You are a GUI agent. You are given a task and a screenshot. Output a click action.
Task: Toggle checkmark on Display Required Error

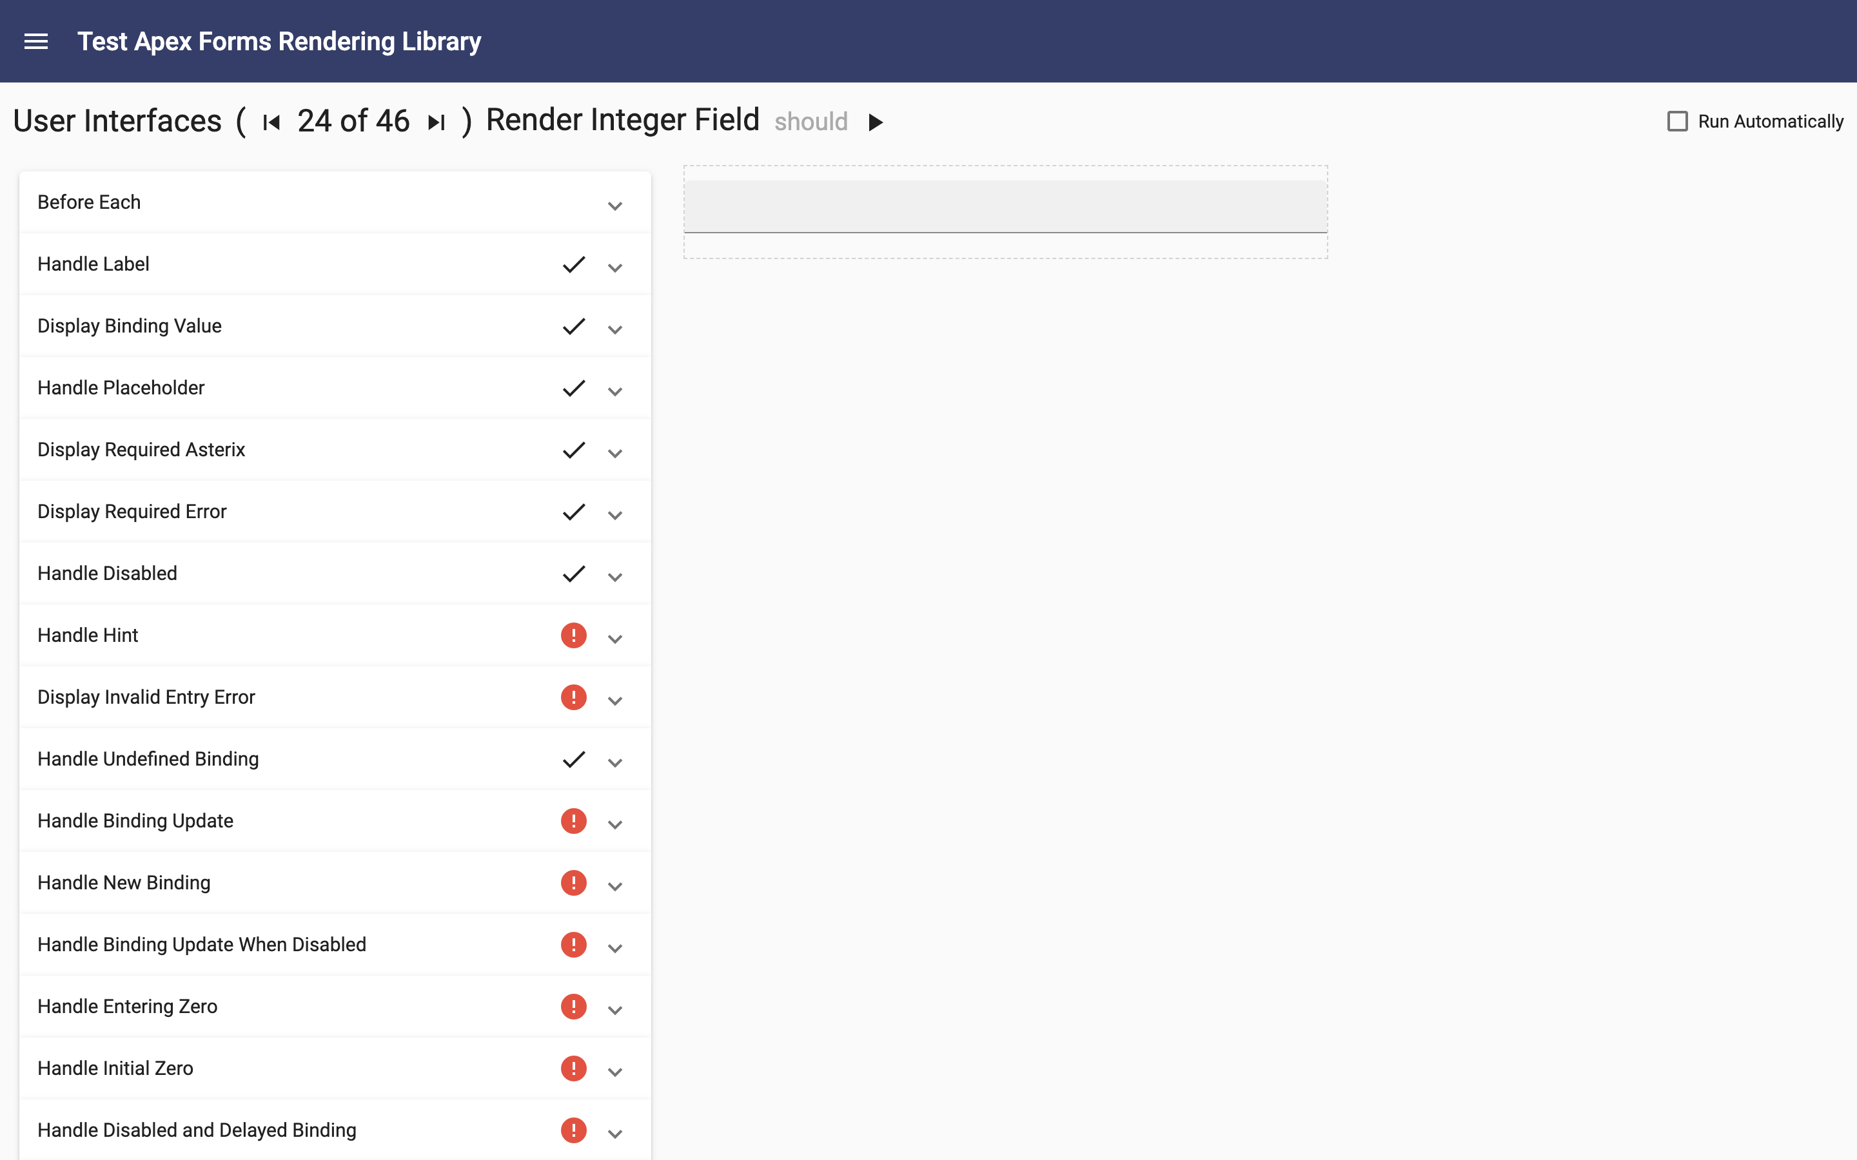[572, 512]
